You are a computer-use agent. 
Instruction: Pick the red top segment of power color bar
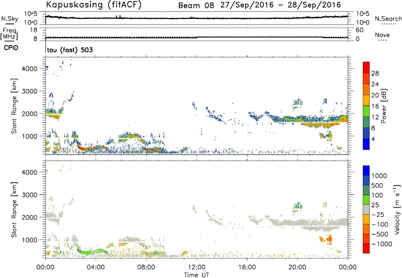click(x=366, y=67)
